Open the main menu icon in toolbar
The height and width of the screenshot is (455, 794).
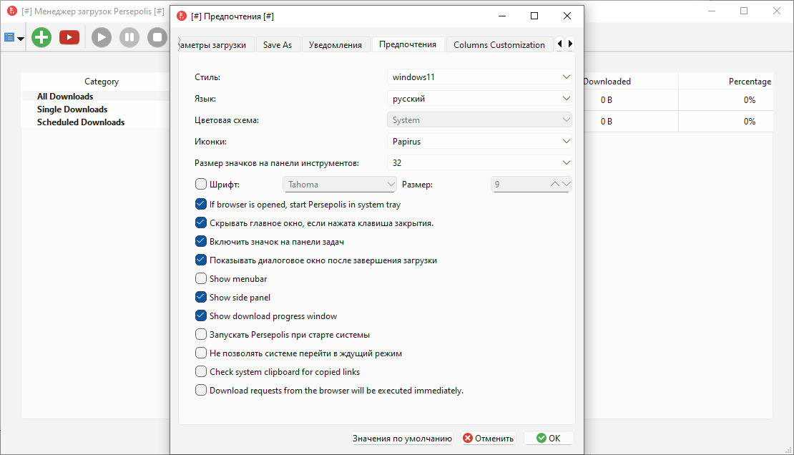point(14,37)
